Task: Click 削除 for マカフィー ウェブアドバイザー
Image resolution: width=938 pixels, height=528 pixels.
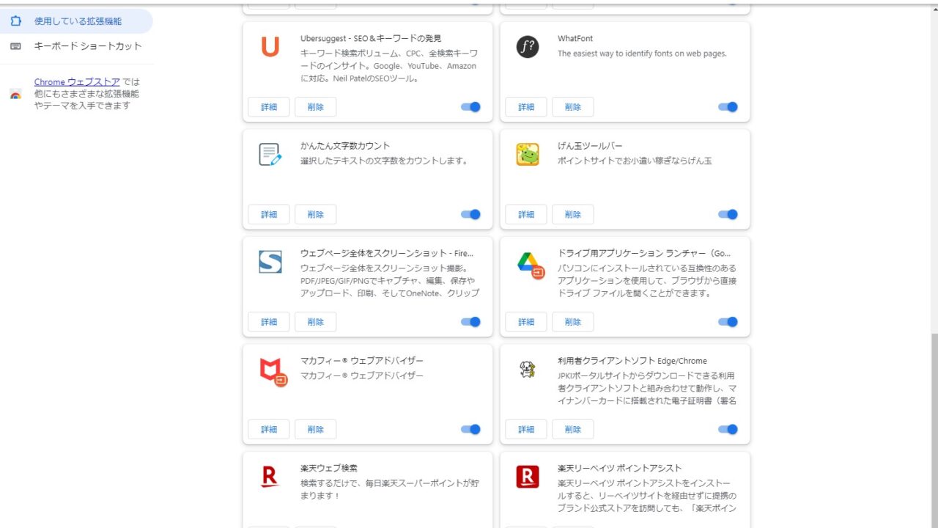Action: tap(316, 429)
